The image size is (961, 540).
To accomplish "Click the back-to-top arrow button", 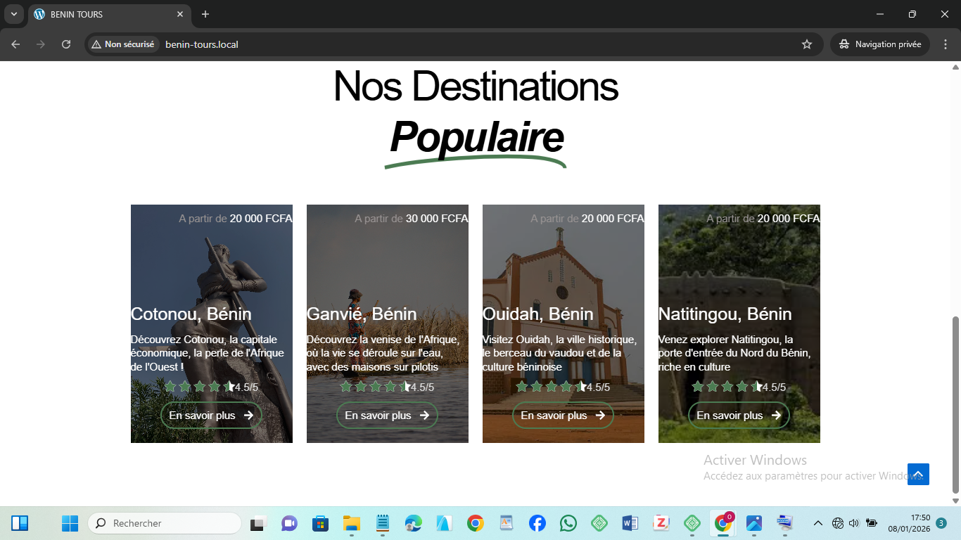I will (918, 474).
